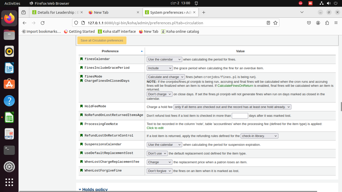Open the CalculateFinesOnReturn link
This screenshot has height=192, width=342.
point(235,85)
